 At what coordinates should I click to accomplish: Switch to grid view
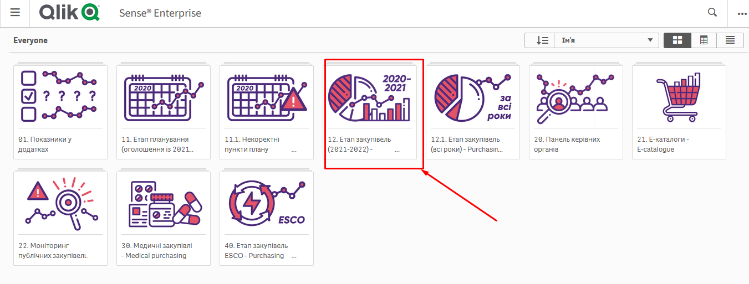677,40
